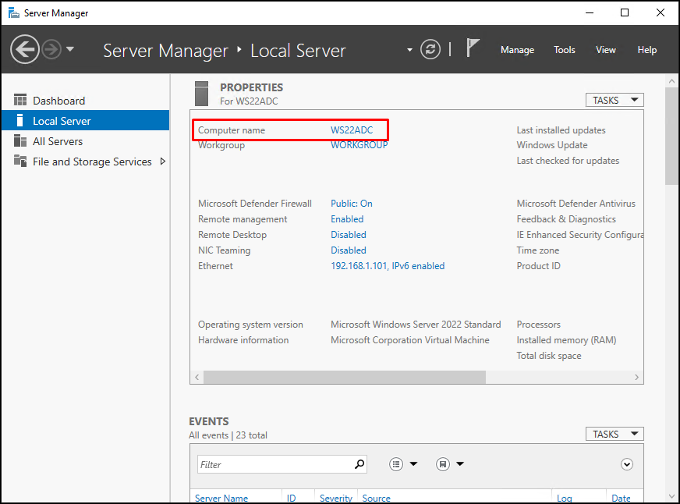Click 'Microsoft Windows Server 2022 Standard' text

(416, 325)
